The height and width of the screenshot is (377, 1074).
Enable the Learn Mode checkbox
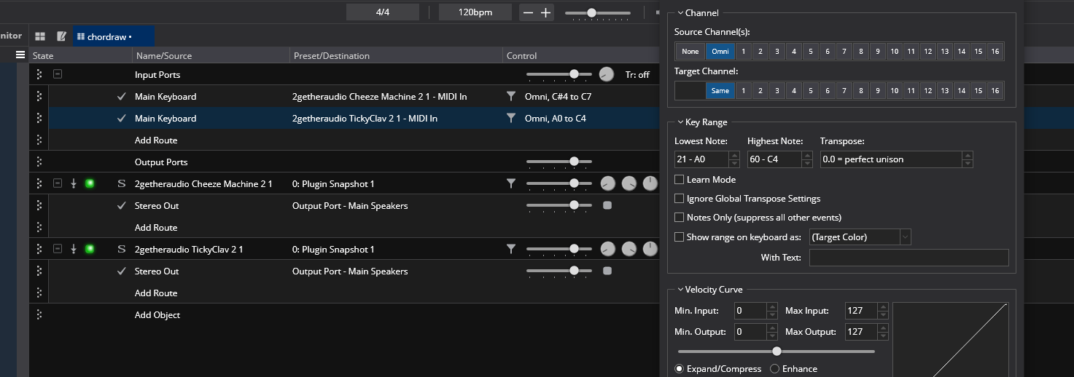tap(680, 180)
